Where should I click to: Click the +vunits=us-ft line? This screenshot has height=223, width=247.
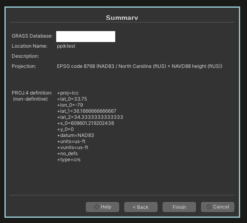[73, 147]
